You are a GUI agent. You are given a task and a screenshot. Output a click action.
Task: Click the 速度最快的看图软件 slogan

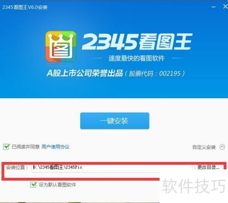coord(136,58)
